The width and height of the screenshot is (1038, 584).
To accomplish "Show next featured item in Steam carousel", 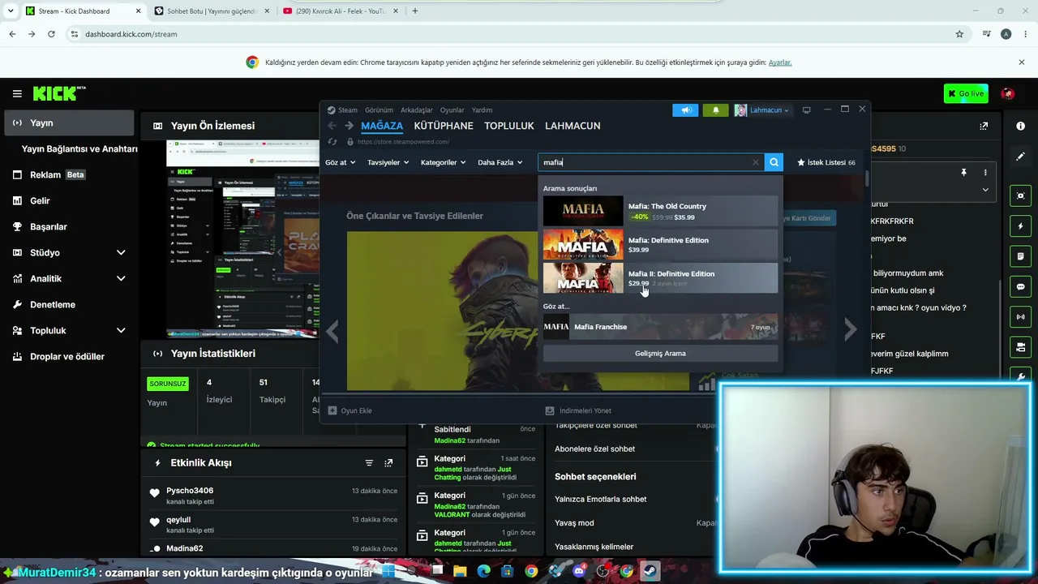I will (x=850, y=329).
